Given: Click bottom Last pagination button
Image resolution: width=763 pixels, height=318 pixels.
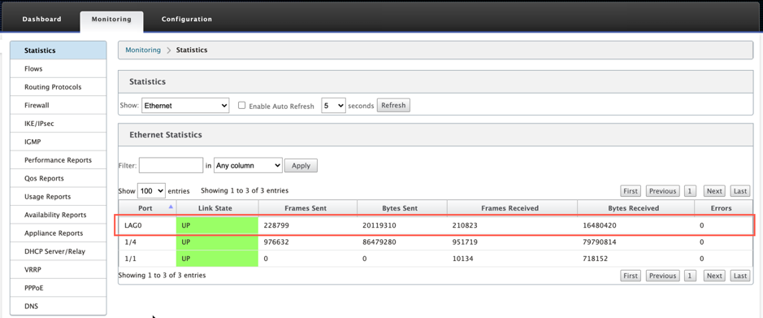Looking at the screenshot, I should pyautogui.click(x=740, y=276).
